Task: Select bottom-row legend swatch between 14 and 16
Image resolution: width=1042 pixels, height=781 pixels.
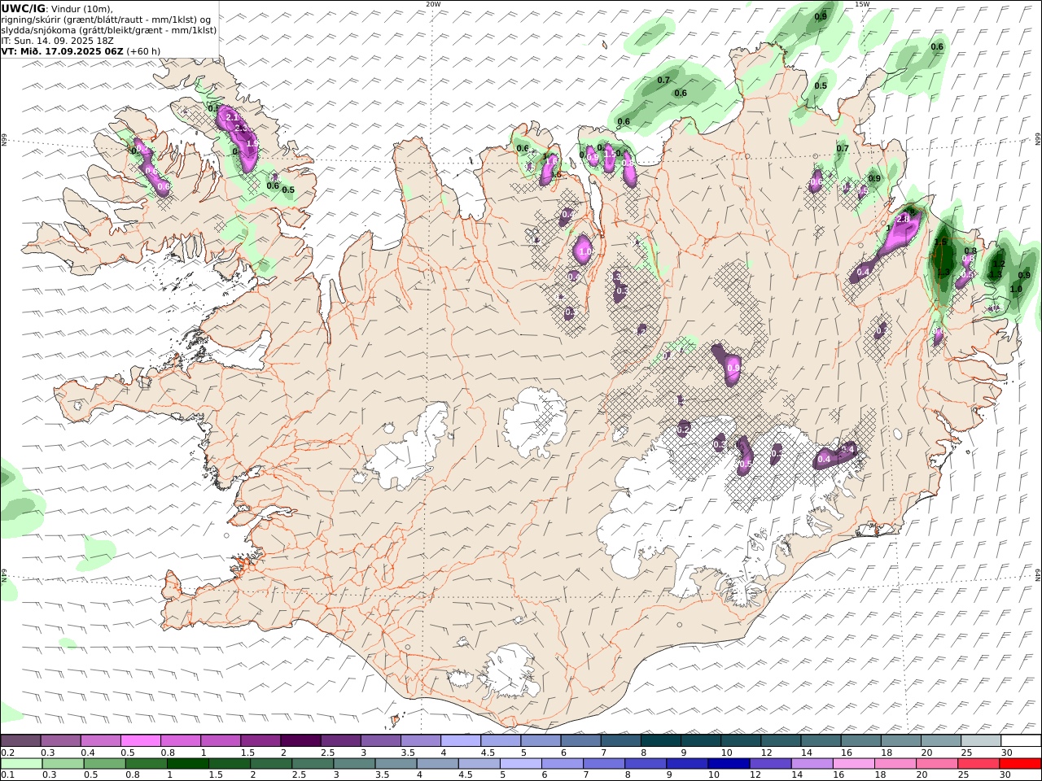Action: coord(812,763)
